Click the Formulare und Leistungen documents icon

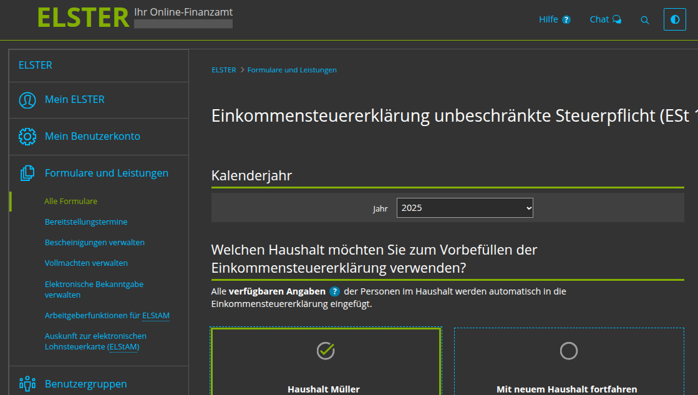pyautogui.click(x=27, y=173)
